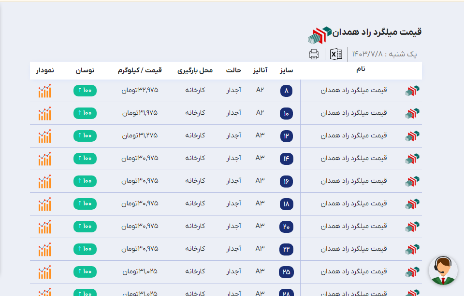This screenshot has width=464, height=296.
Task: Click the product logo icon in size 10 row
Action: [x=412, y=113]
